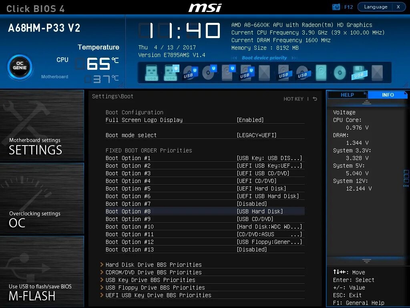Click the USB Floppy boot device icon

click(359, 73)
